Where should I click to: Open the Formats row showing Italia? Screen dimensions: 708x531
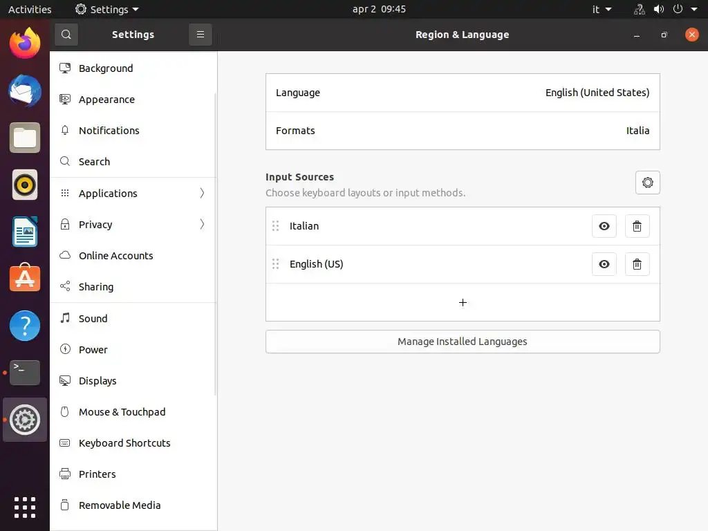(x=463, y=131)
